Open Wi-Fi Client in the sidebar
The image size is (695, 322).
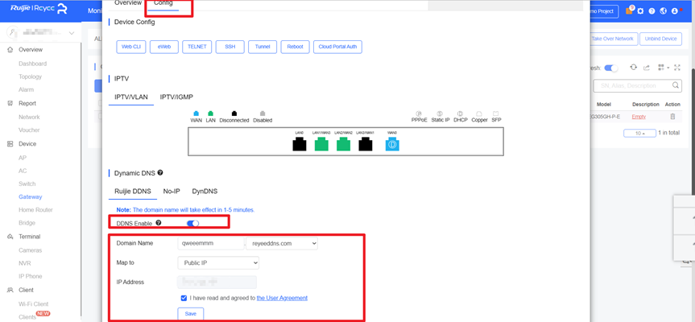point(34,303)
